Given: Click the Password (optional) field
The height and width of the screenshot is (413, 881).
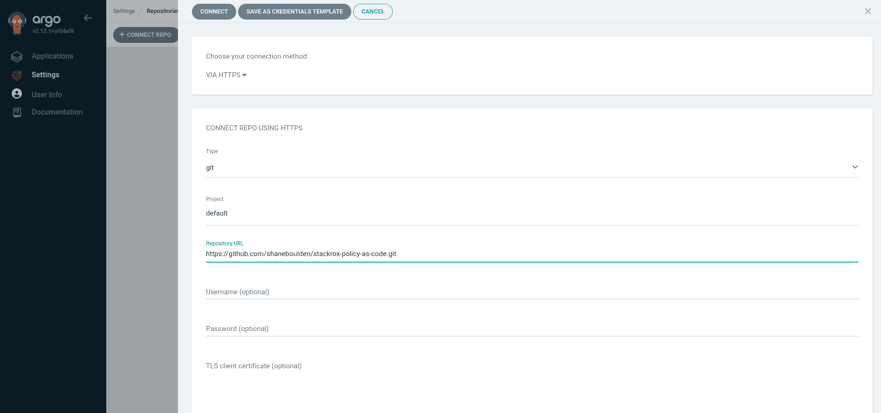Looking at the screenshot, I should 532,329.
